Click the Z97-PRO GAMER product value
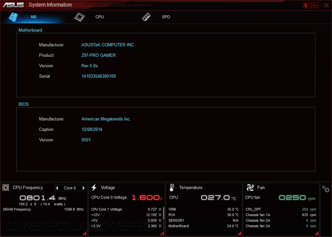The image size is (332, 237). point(99,56)
